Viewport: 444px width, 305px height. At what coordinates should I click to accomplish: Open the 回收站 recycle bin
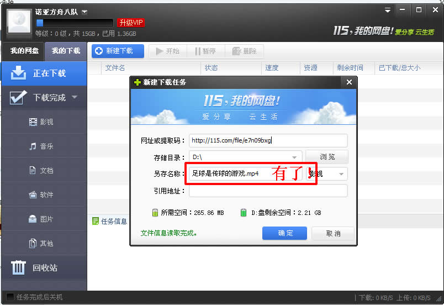click(44, 267)
